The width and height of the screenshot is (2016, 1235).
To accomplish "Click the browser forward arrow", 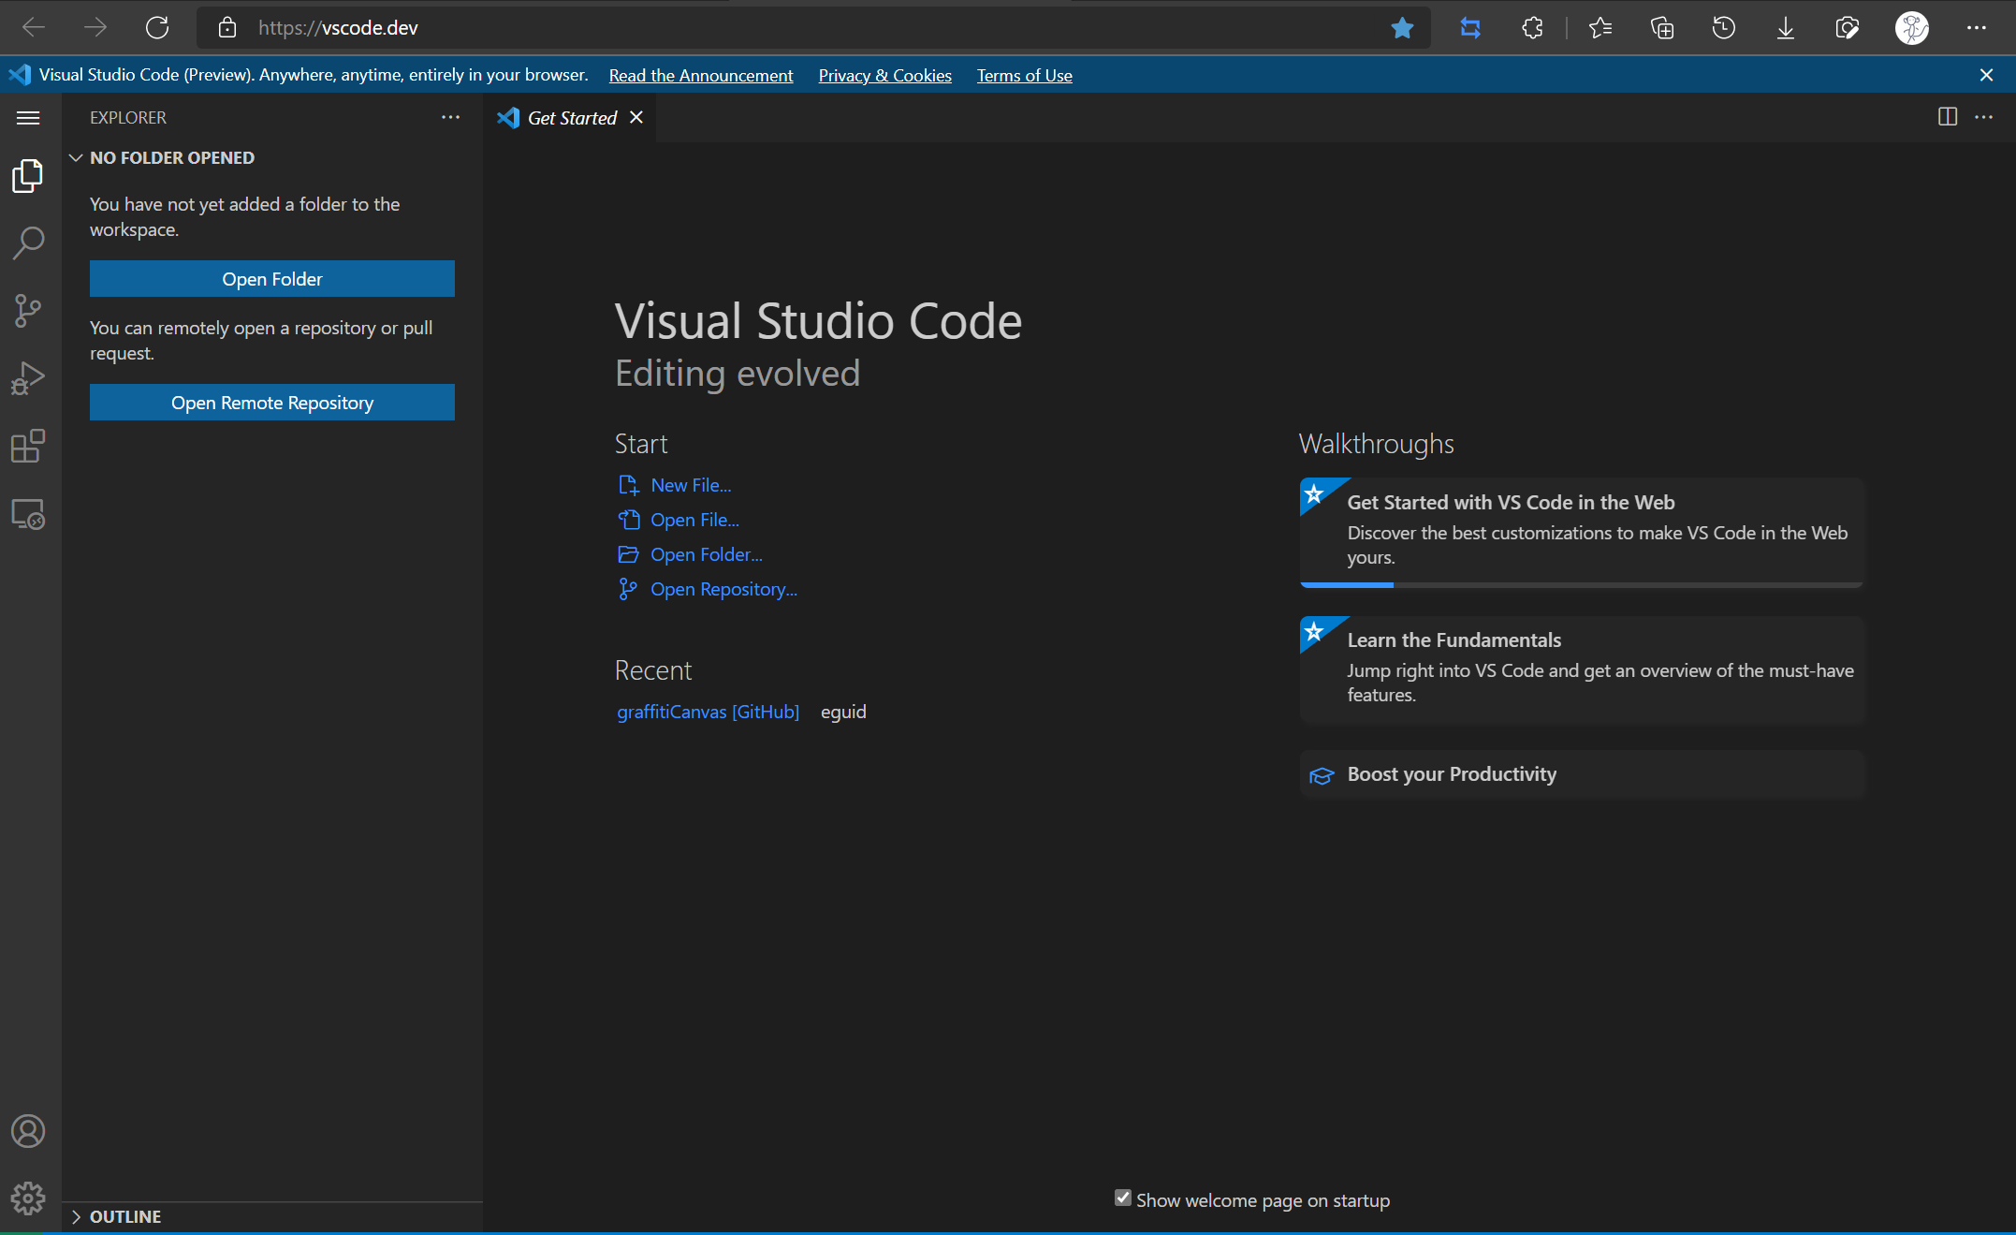I will click(95, 28).
